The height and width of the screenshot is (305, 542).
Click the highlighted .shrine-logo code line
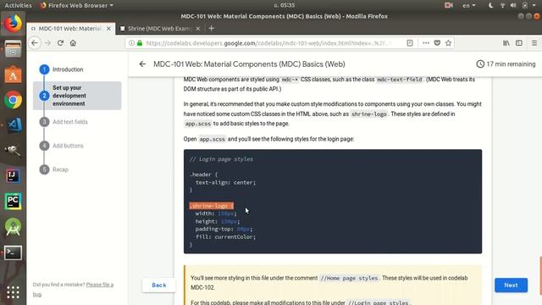coord(211,206)
